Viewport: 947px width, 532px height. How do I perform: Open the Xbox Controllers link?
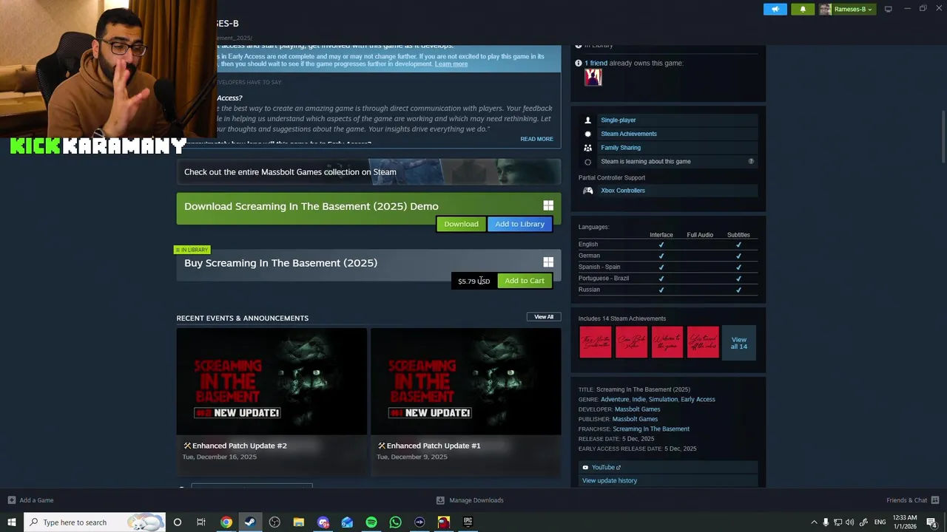click(623, 191)
